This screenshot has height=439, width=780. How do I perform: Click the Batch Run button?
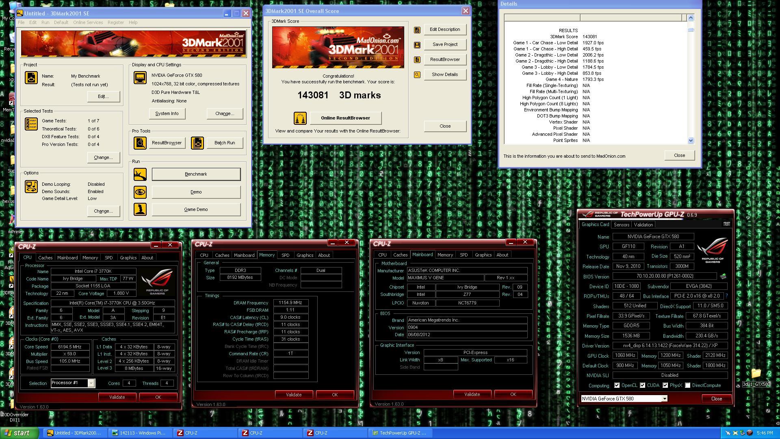coord(225,143)
